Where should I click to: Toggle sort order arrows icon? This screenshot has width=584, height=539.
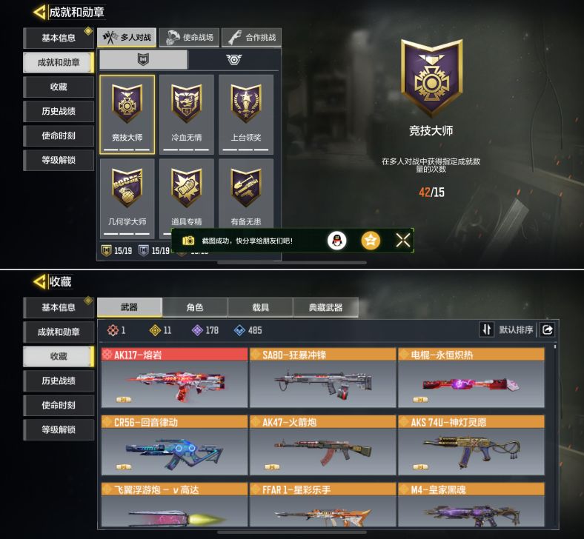pos(486,329)
